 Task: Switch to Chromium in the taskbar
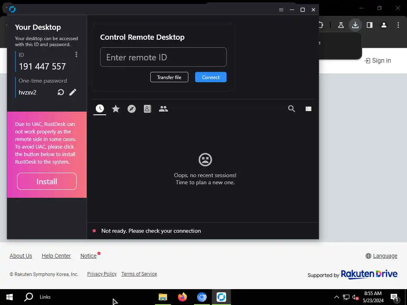click(202, 297)
